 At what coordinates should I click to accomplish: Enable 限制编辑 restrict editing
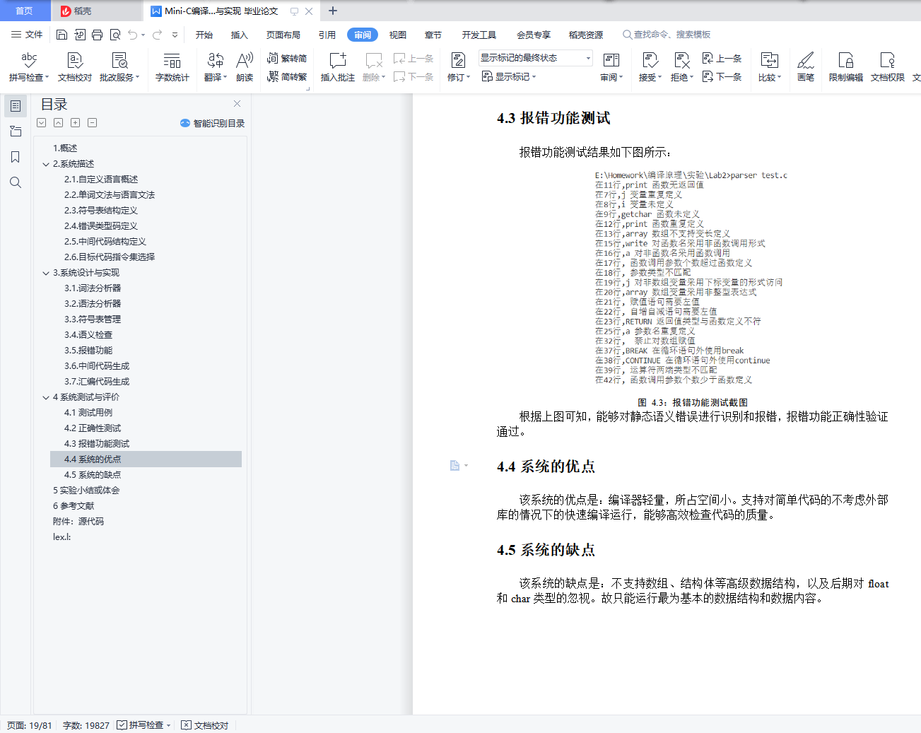844,67
